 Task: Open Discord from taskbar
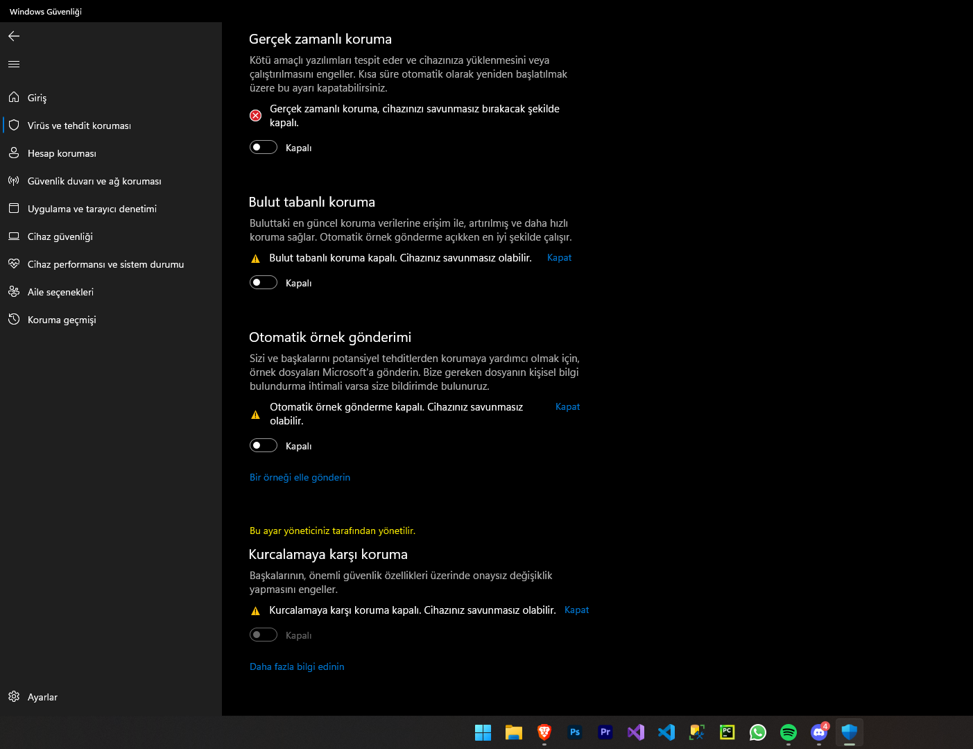(819, 732)
